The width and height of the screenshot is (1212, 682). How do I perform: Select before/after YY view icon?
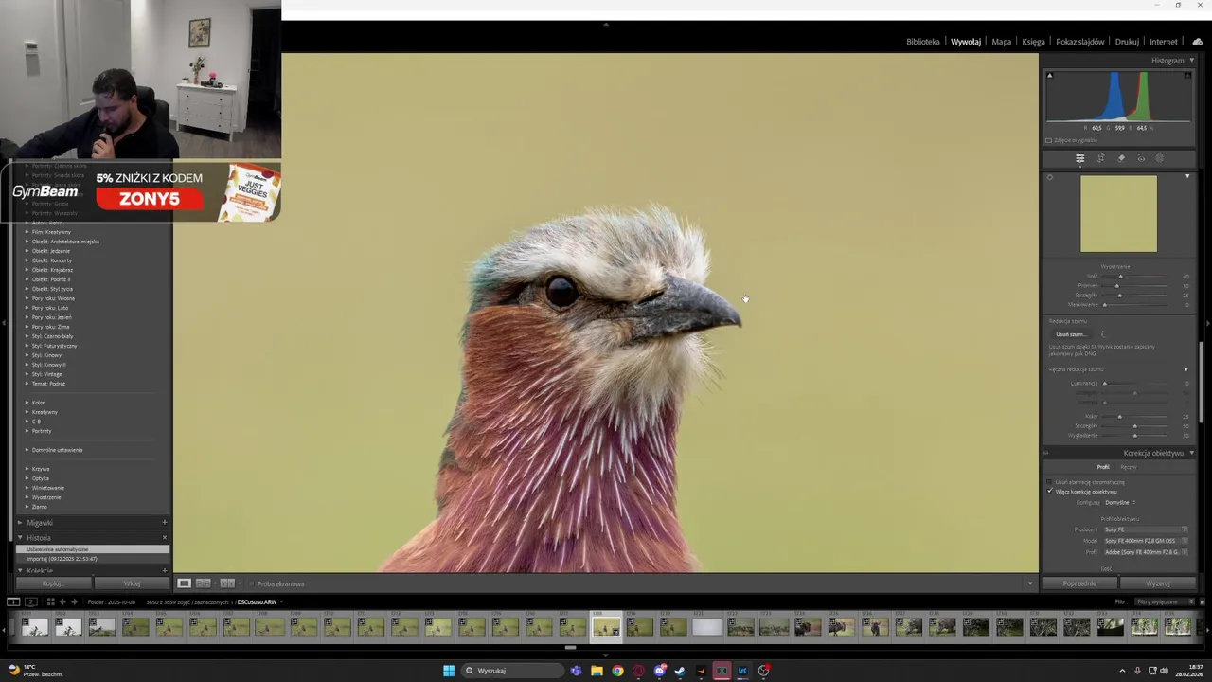(x=227, y=583)
